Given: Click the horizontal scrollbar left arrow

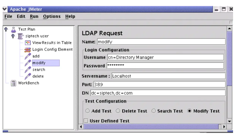Looking at the screenshot, I should coord(81,127).
